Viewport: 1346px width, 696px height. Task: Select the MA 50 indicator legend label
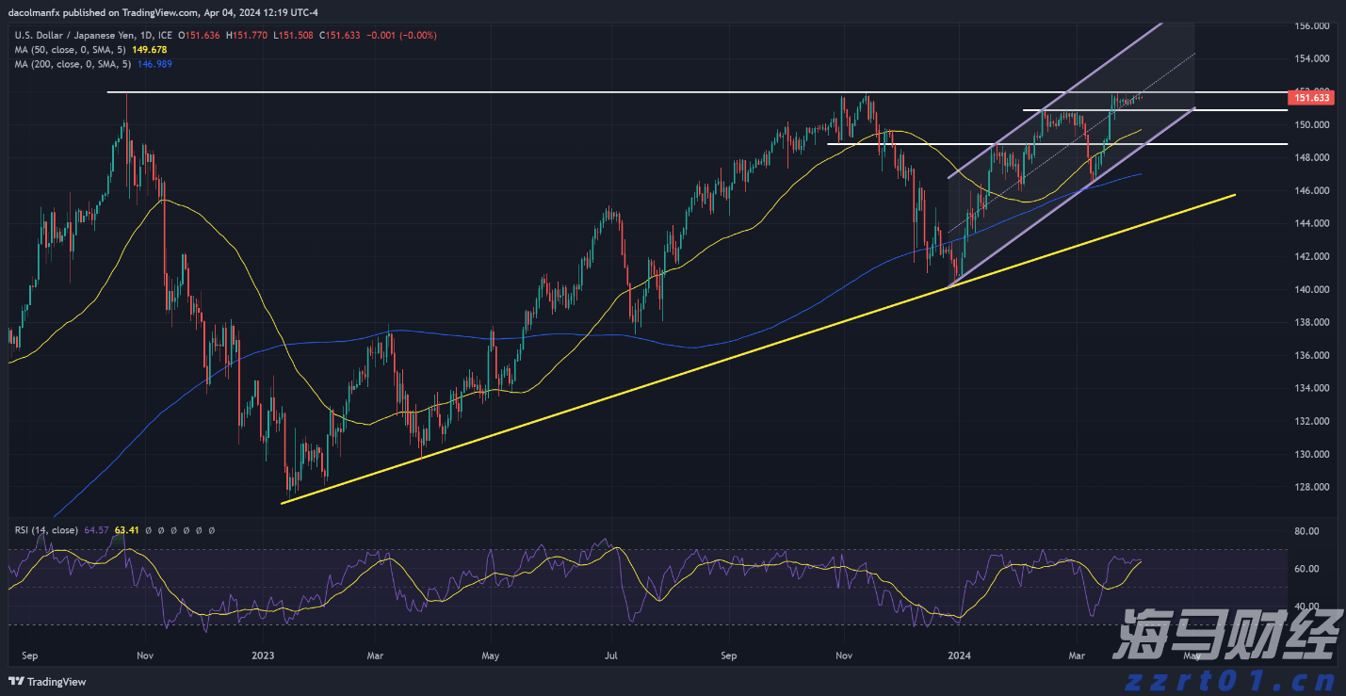(70, 49)
